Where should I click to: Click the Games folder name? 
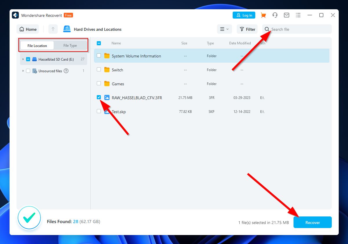118,84
